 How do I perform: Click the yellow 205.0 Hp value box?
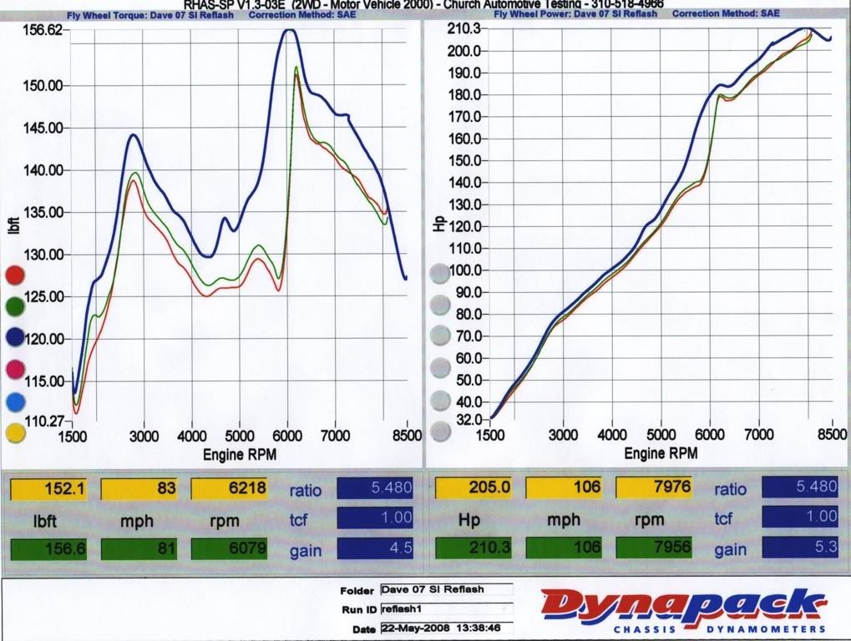(x=473, y=488)
